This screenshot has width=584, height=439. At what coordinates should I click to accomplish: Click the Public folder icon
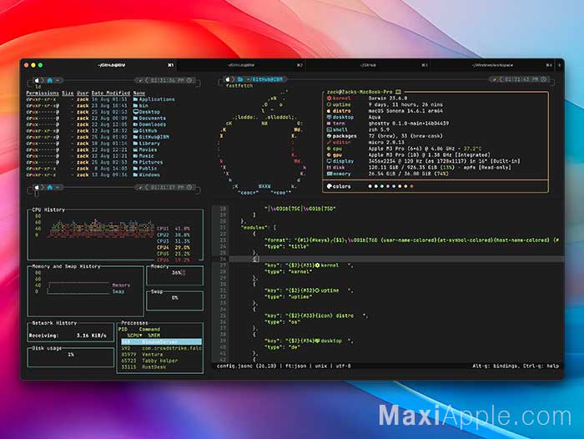point(135,169)
